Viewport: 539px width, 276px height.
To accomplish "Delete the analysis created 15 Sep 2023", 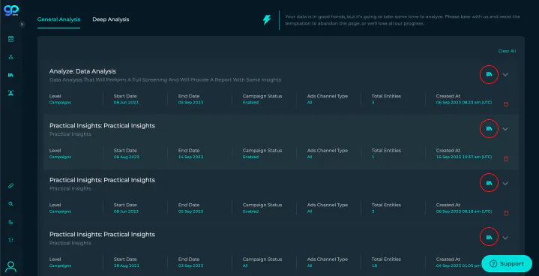I will pos(506,159).
